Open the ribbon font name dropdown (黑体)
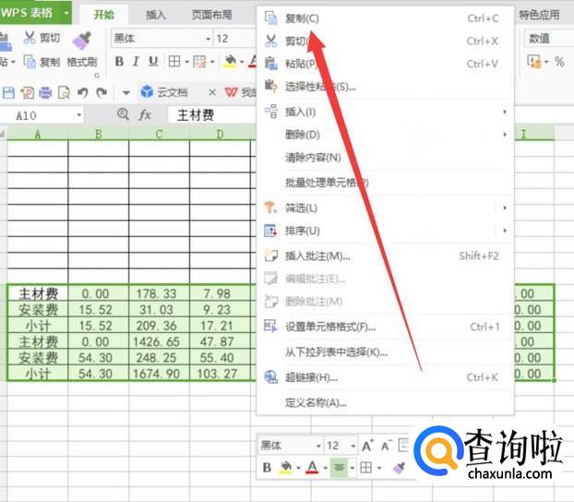The image size is (574, 502). 209,39
